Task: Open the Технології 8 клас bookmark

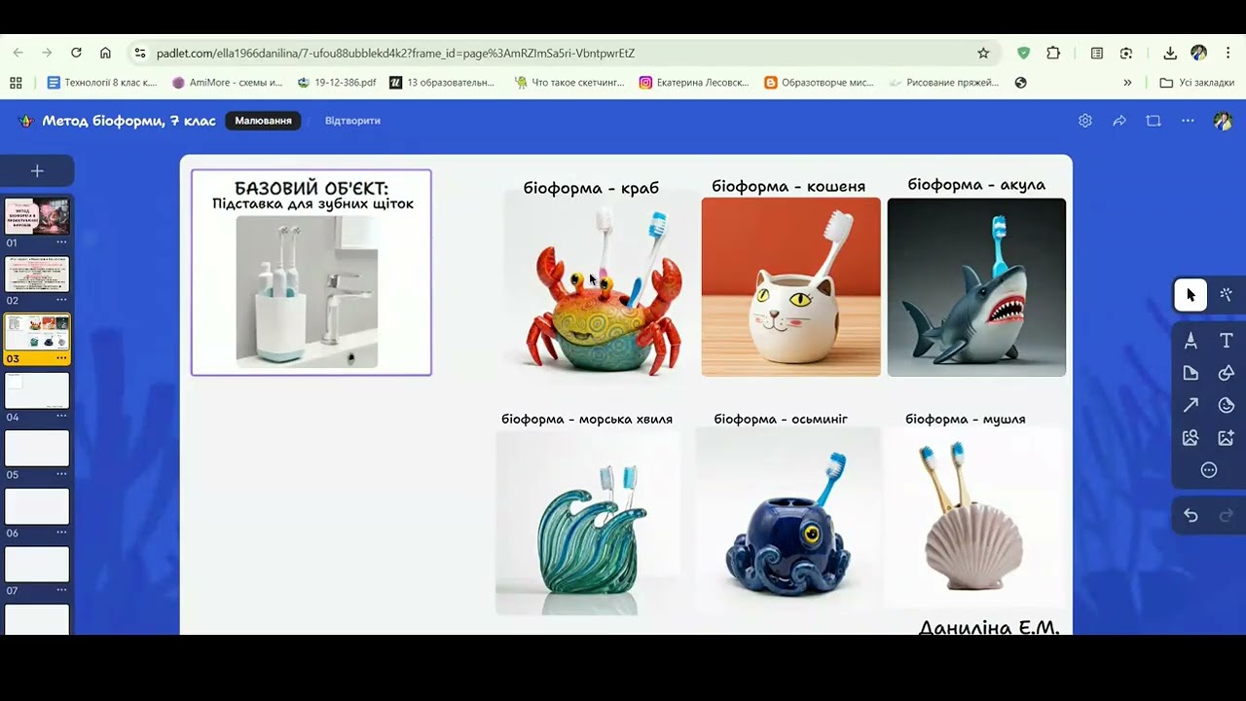Action: pyautogui.click(x=102, y=83)
